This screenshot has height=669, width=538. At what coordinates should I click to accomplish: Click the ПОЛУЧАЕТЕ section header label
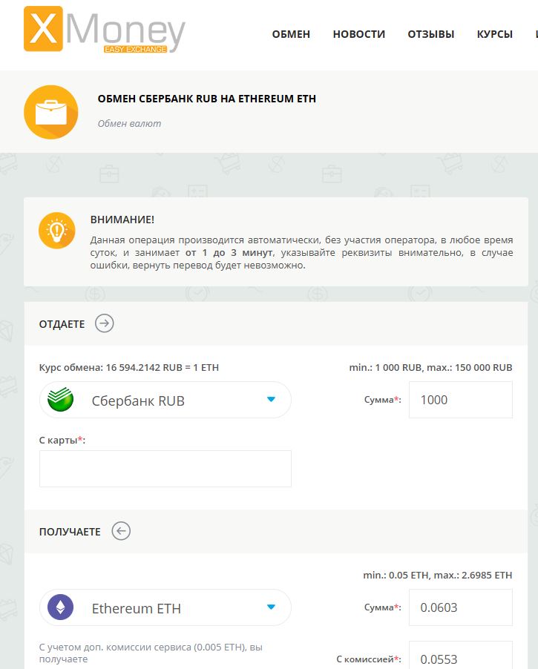[70, 532]
